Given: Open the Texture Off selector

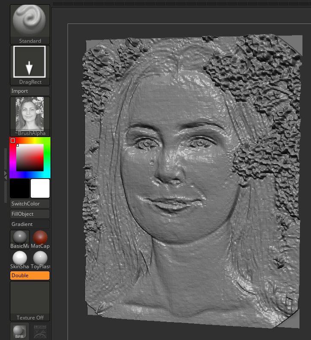Looking at the screenshot, I should tap(29, 300).
